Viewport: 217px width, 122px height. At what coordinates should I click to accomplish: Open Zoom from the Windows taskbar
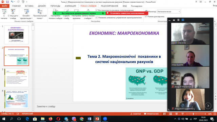105,119
